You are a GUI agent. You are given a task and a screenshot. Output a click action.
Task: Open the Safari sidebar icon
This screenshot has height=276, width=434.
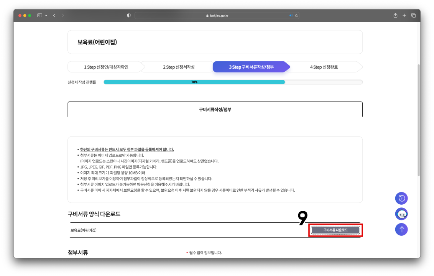click(x=39, y=15)
